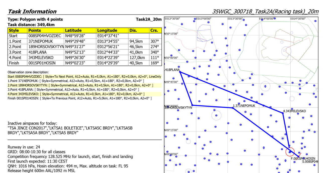Screen dimensions: 325x173
Task: Select the 189HORSOVSKYTYN turnpoint map label
Action: click(179, 108)
